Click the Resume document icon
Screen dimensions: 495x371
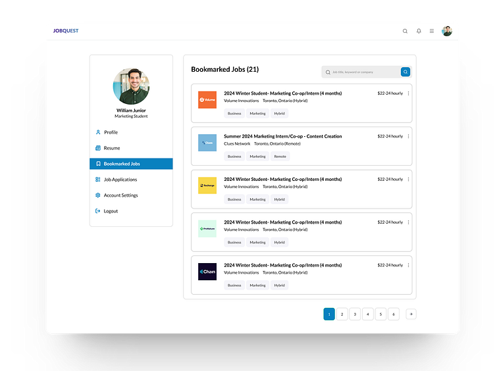click(x=98, y=148)
